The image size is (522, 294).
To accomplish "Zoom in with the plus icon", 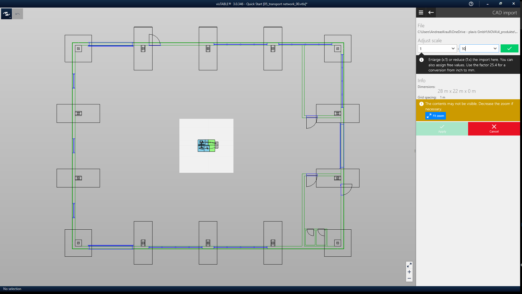I will (x=409, y=272).
